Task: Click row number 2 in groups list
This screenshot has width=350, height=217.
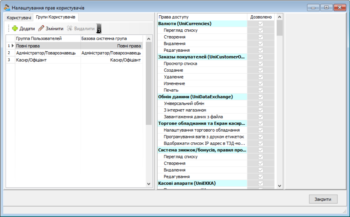Action: coord(9,53)
